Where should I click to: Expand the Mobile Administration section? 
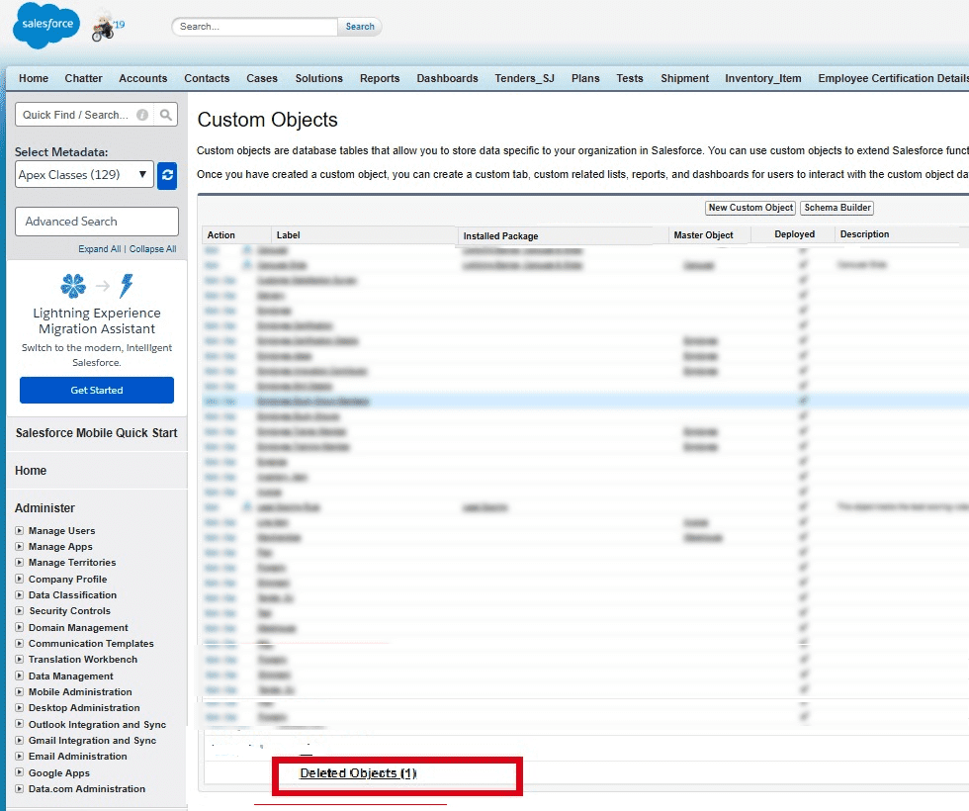point(19,692)
